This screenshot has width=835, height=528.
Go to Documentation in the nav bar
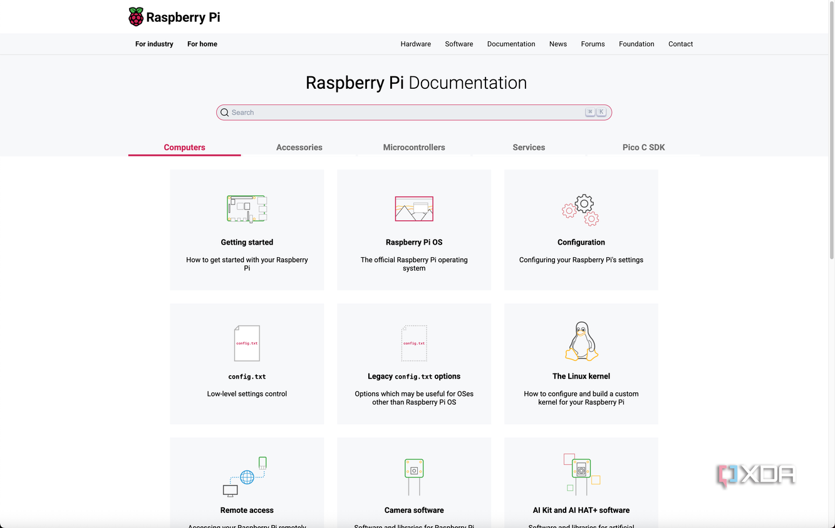[511, 44]
